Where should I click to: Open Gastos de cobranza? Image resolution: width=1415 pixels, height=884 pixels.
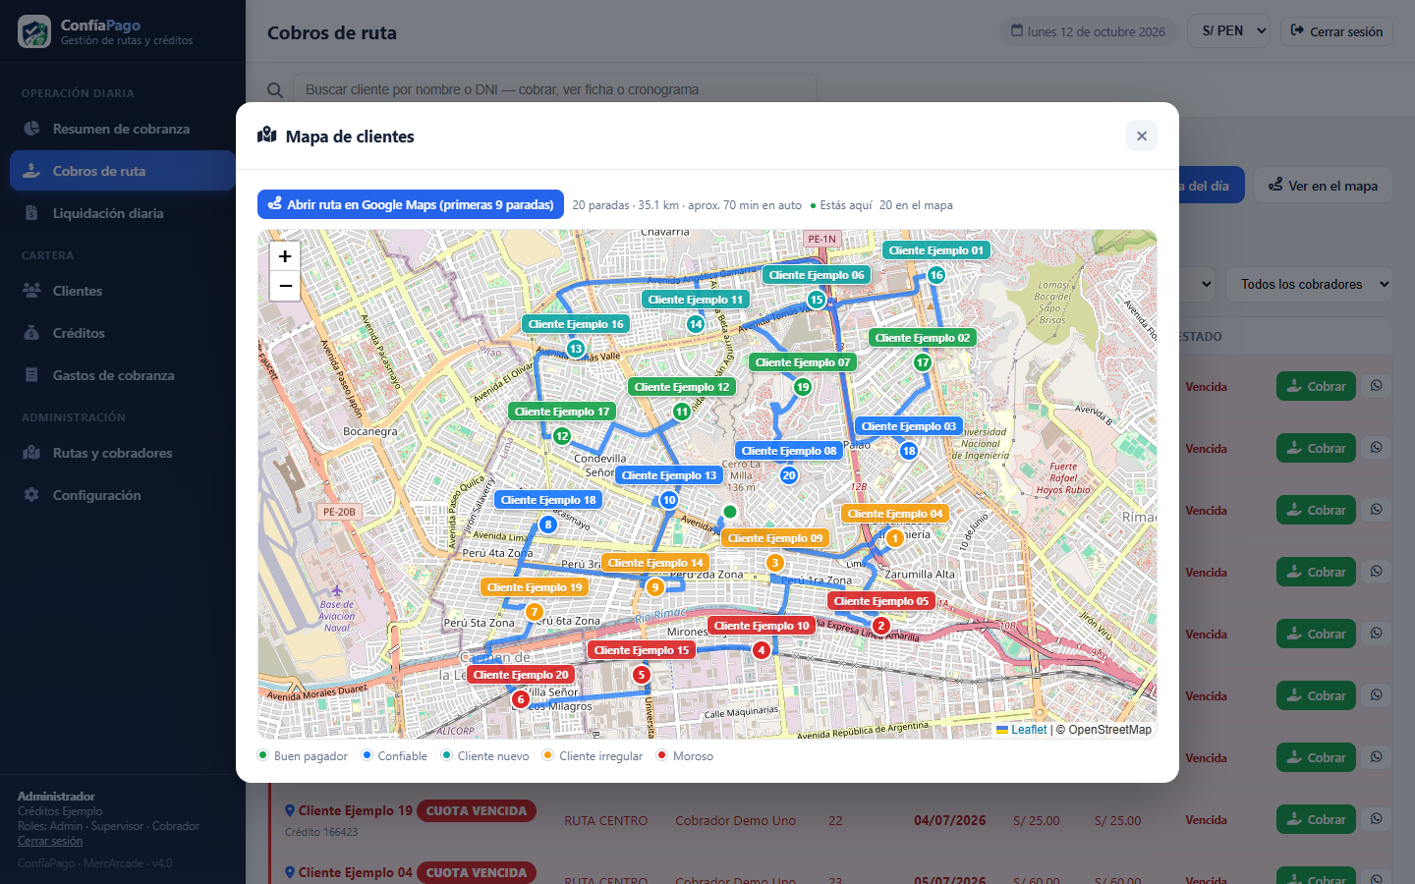122,375
